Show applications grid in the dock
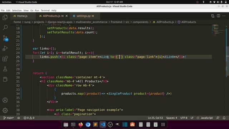 (x=163, y=124)
